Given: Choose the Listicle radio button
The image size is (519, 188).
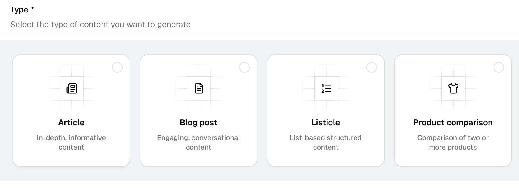Looking at the screenshot, I should coord(372,68).
